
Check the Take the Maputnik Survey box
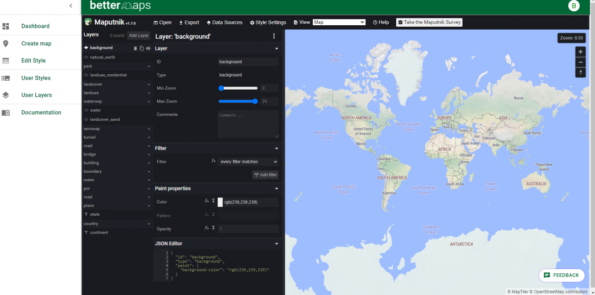pos(401,22)
